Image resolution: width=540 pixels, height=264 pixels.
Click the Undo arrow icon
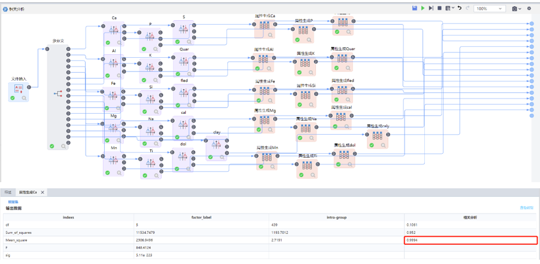[x=459, y=9]
